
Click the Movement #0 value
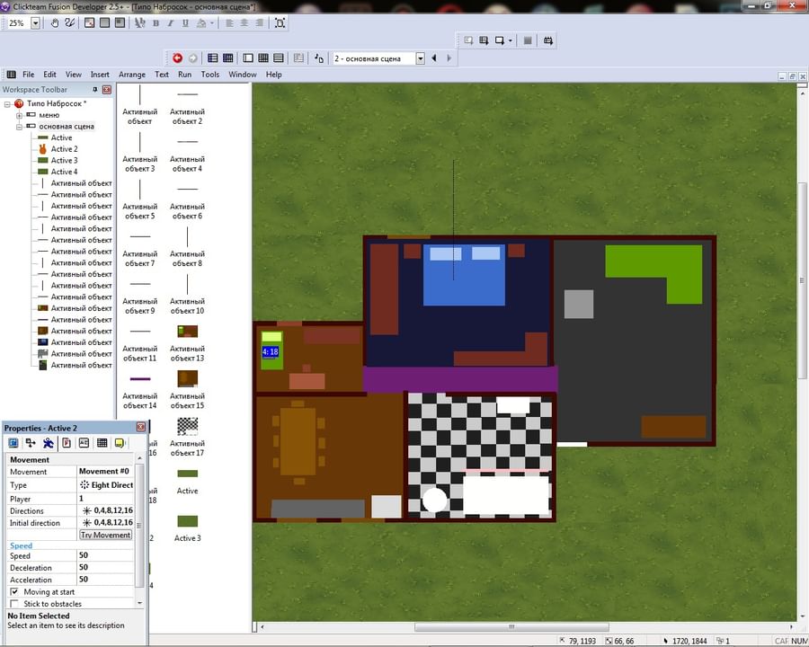[x=106, y=471]
